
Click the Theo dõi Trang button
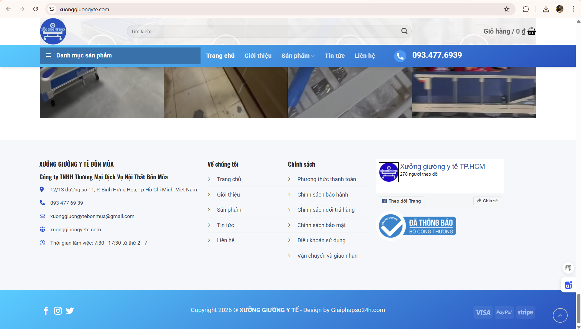[401, 201]
